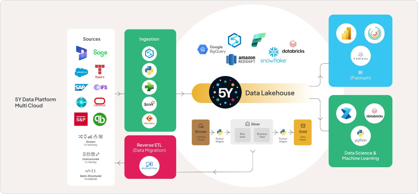Viewport: 418px width, 194px height.
Task: Select the red S&P logo
Action: [x=81, y=119]
